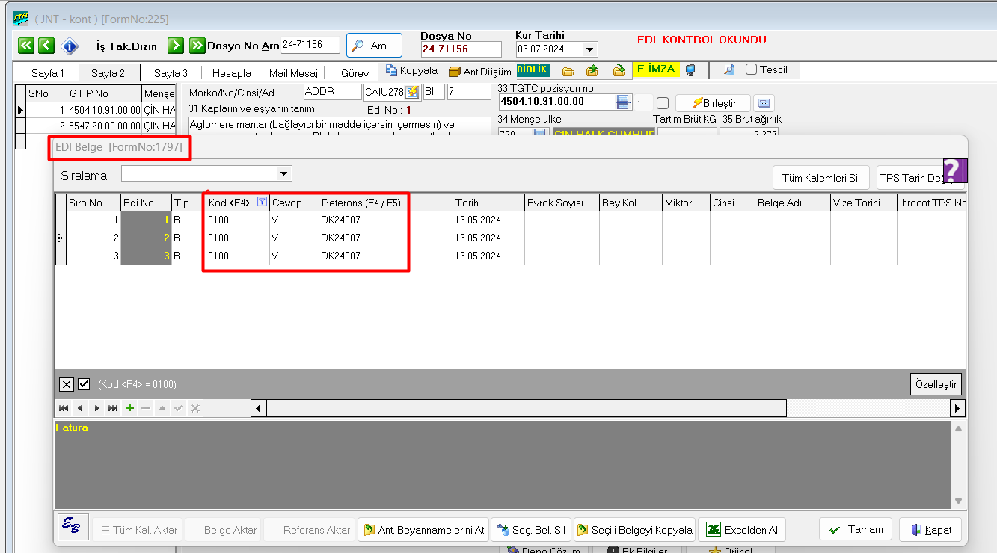Image resolution: width=997 pixels, height=553 pixels.
Task: Click the Kapat button
Action: click(x=930, y=530)
